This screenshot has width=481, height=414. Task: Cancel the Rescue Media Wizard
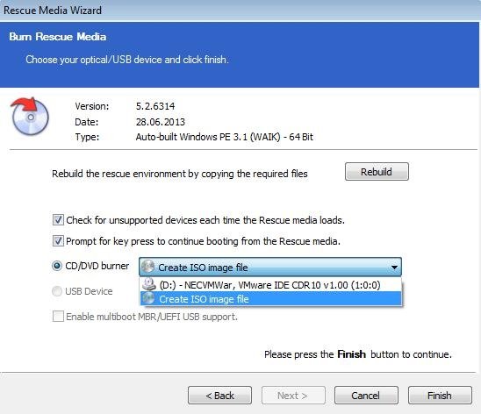click(366, 396)
